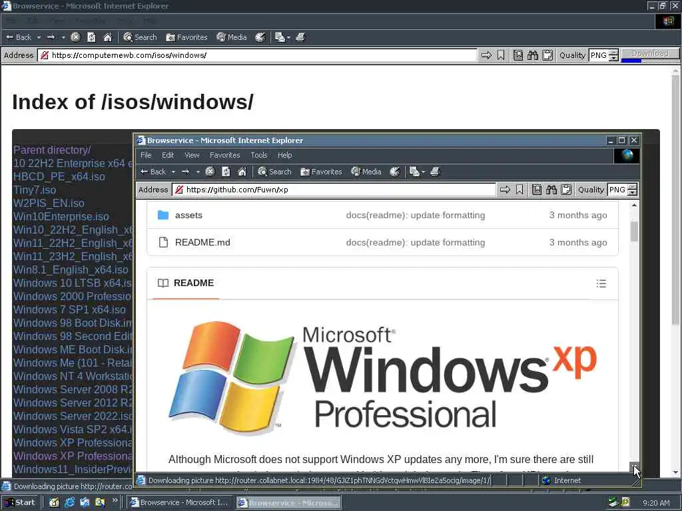Click Mail icon in front GitHub window toolbar
682x511 pixels.
[x=414, y=172]
